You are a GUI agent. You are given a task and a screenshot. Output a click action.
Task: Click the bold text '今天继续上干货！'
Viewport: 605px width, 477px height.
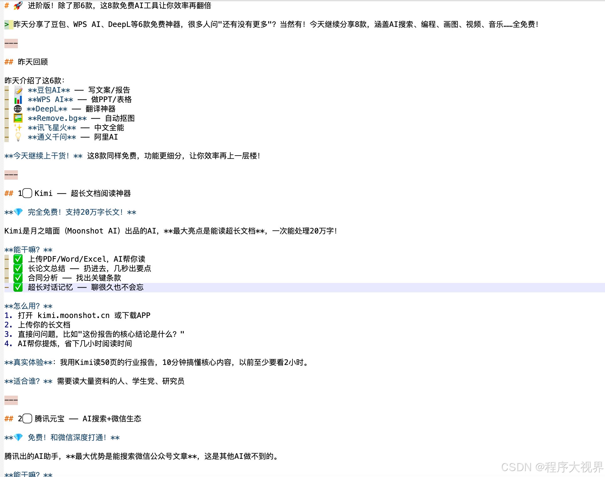click(42, 156)
